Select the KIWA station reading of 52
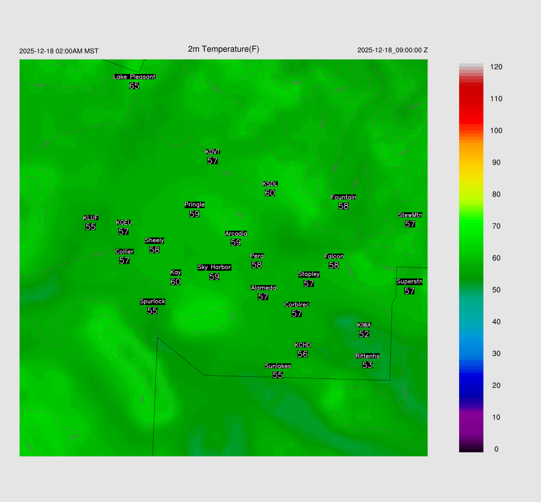This screenshot has width=541, height=502. pyautogui.click(x=364, y=334)
